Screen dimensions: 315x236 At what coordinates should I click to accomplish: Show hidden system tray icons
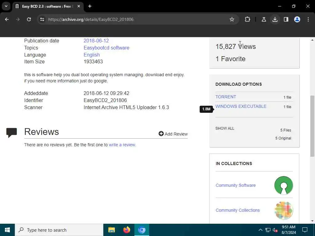click(260, 230)
